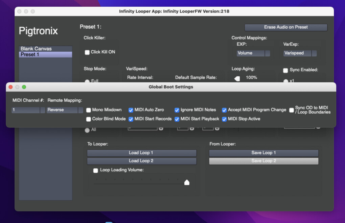Click the "Rate Interval:" label
Image resolution: width=345 pixels, height=223 pixels.
(140, 78)
